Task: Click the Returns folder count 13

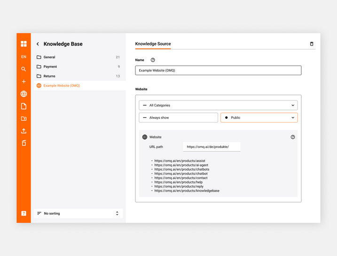Action: click(x=118, y=76)
